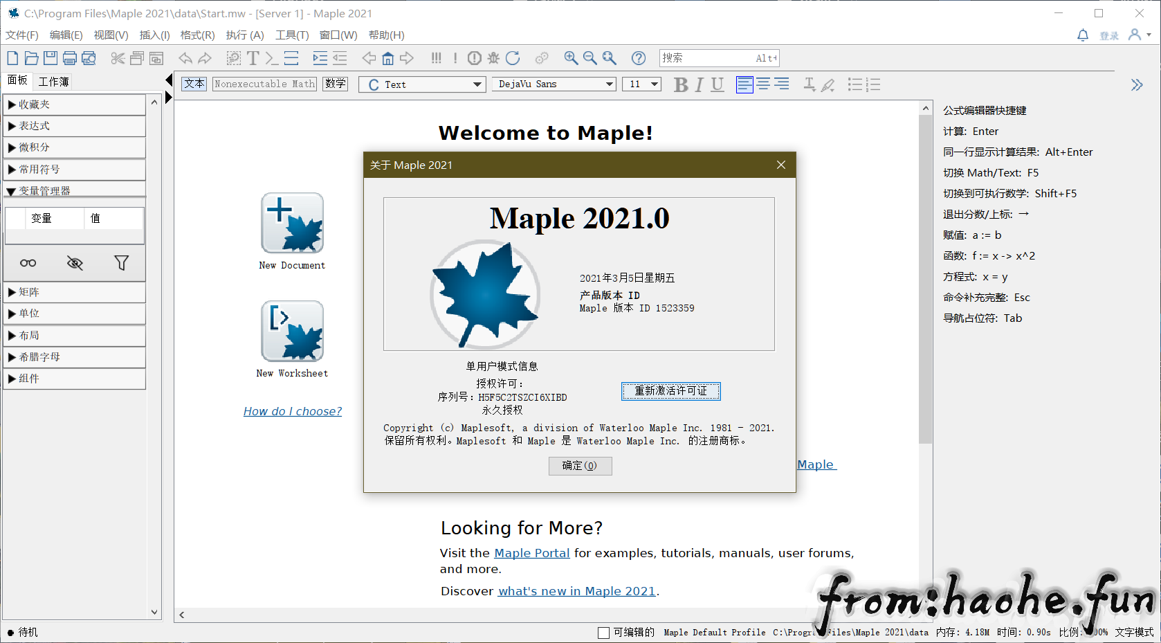Open the C Text style dropdown

coord(421,84)
